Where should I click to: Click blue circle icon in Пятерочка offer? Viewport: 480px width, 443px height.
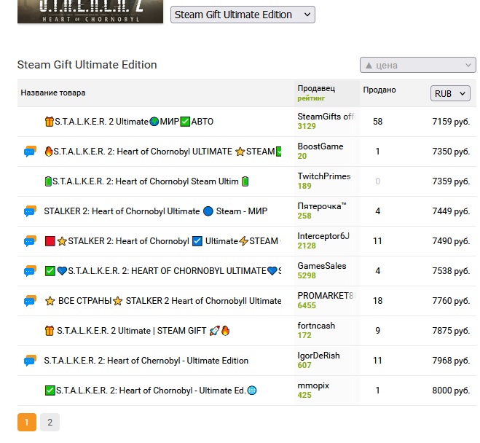click(208, 211)
